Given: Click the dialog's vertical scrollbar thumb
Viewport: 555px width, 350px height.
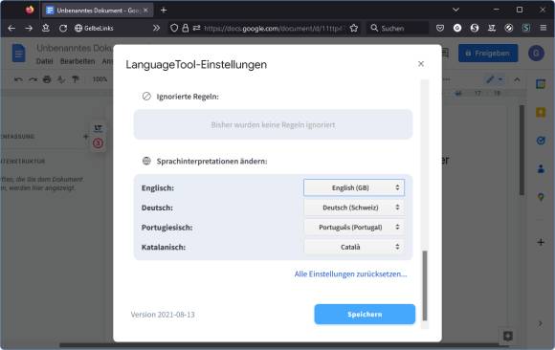Looking at the screenshot, I should click(425, 285).
